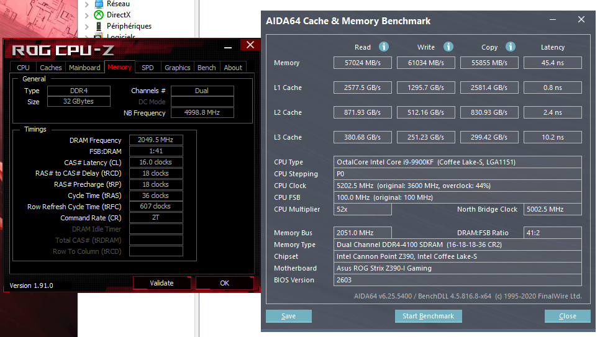Expand the DirectX tree node
The width and height of the screenshot is (600, 337).
87,16
